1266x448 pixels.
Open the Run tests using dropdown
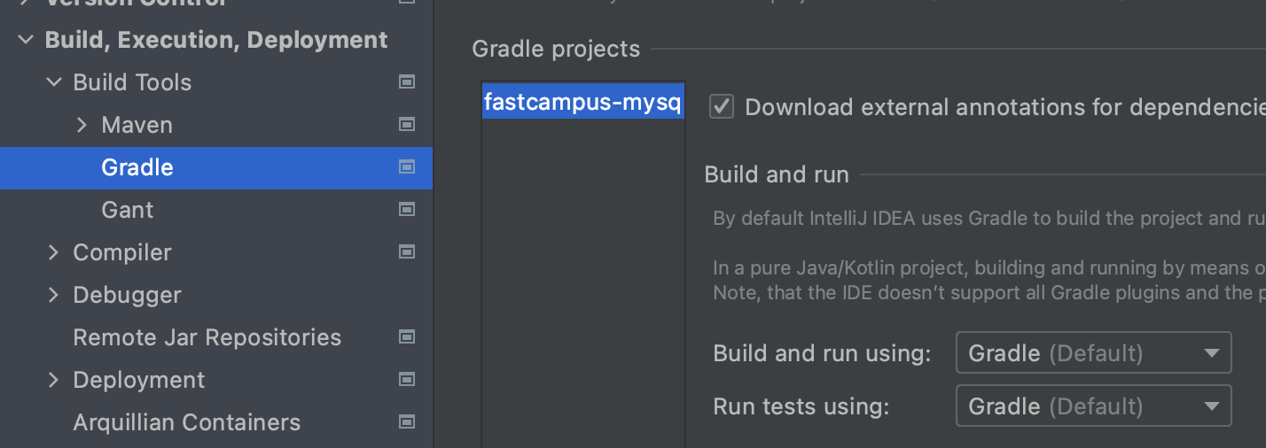coord(1093,406)
